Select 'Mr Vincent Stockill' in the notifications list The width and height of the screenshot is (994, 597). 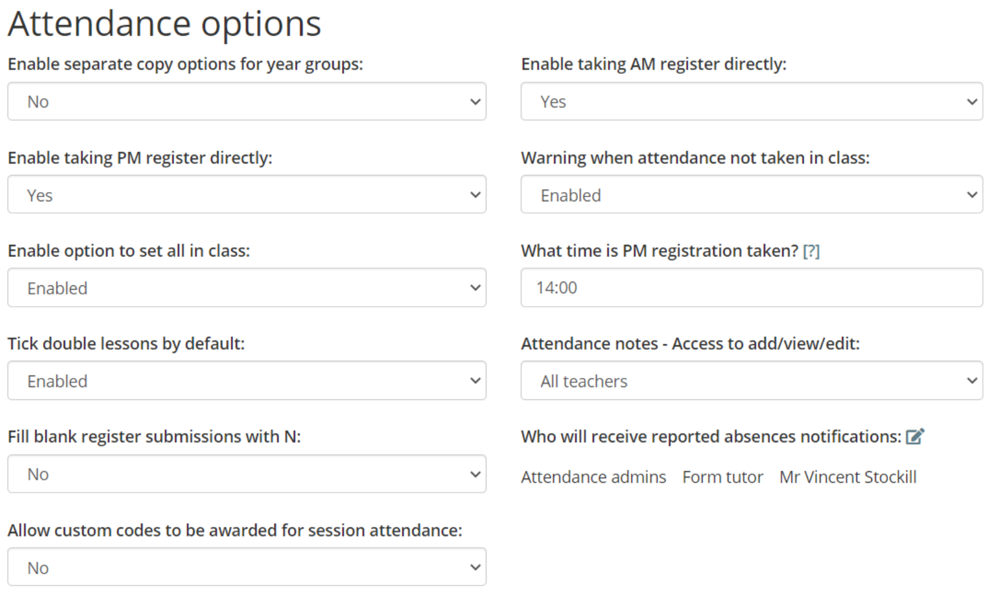(x=848, y=477)
